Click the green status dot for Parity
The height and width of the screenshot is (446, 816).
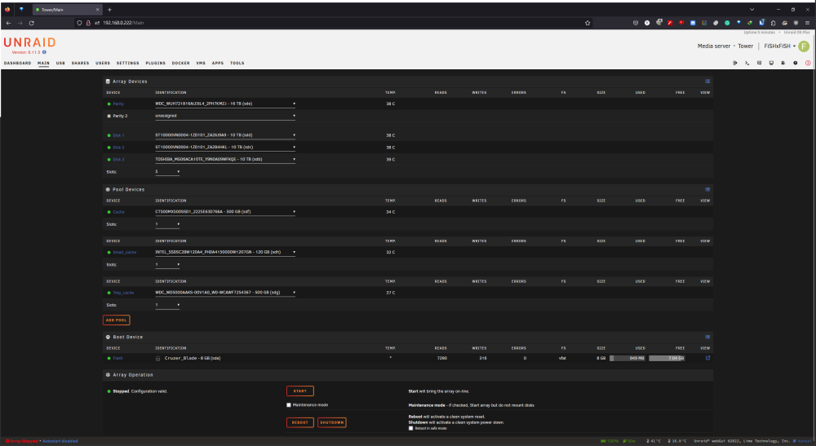[x=109, y=104]
